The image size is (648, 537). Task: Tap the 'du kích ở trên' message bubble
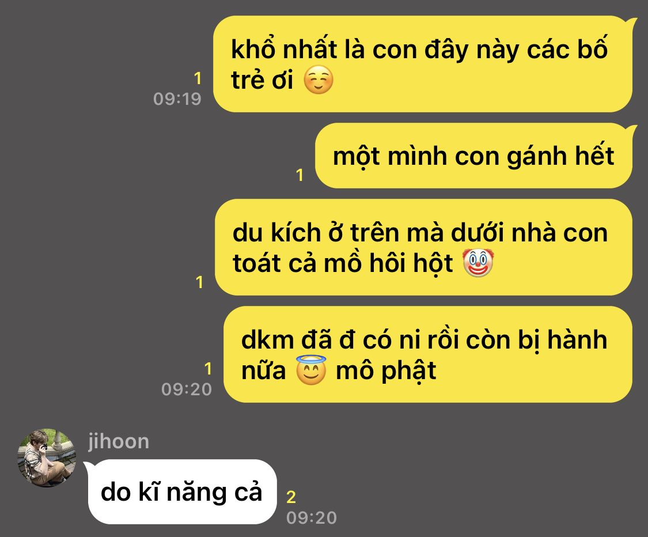(423, 247)
